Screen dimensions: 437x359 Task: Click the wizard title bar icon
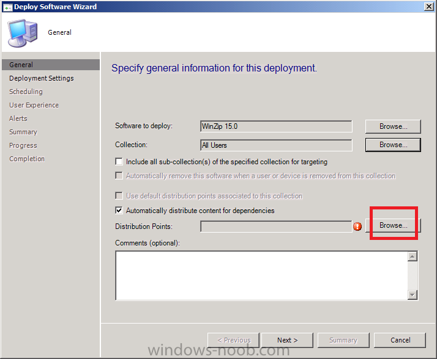pyautogui.click(x=7, y=7)
